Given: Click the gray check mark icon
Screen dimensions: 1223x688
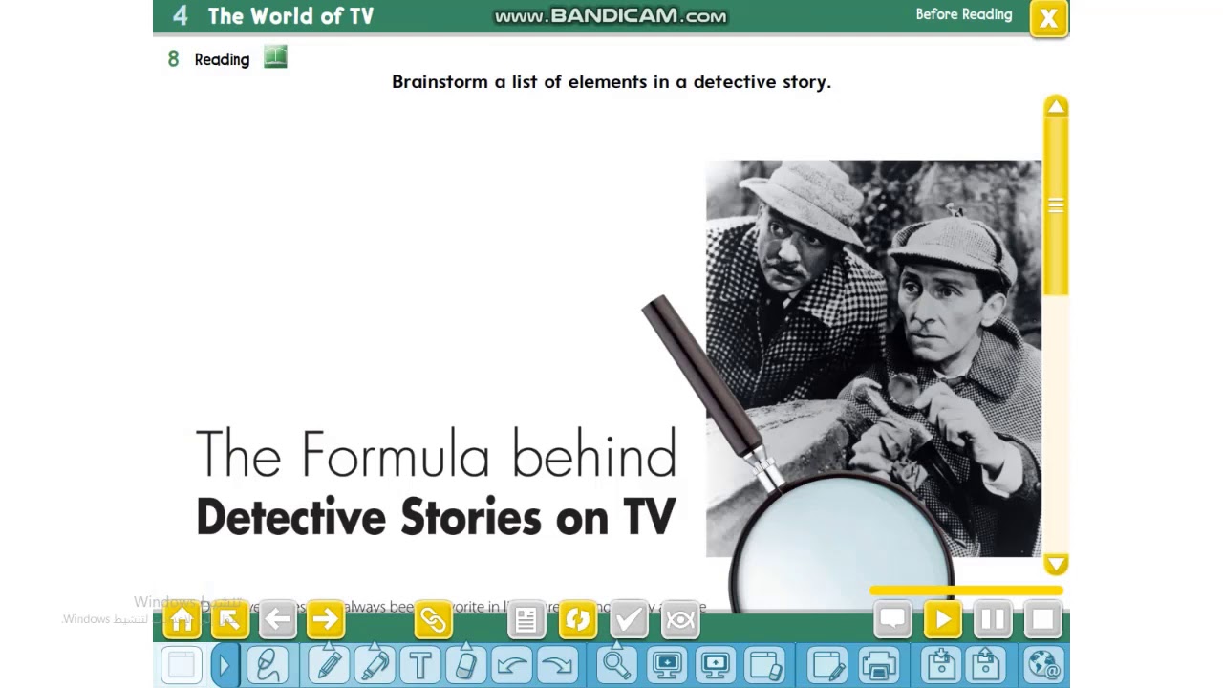Looking at the screenshot, I should 629,620.
